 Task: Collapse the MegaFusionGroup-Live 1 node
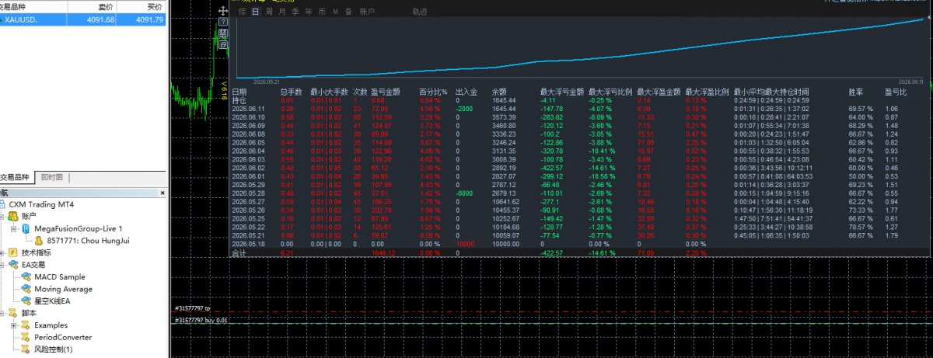14,229
